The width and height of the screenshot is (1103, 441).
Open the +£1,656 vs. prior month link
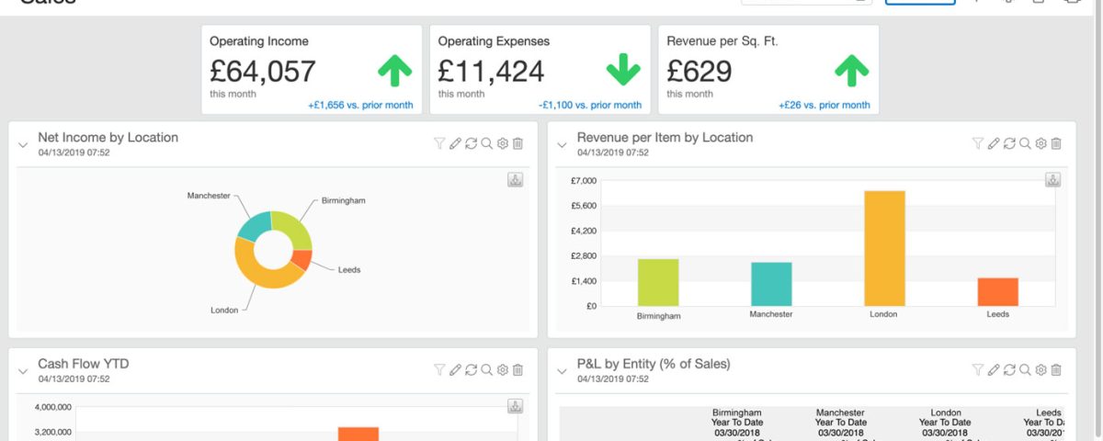[x=360, y=106]
